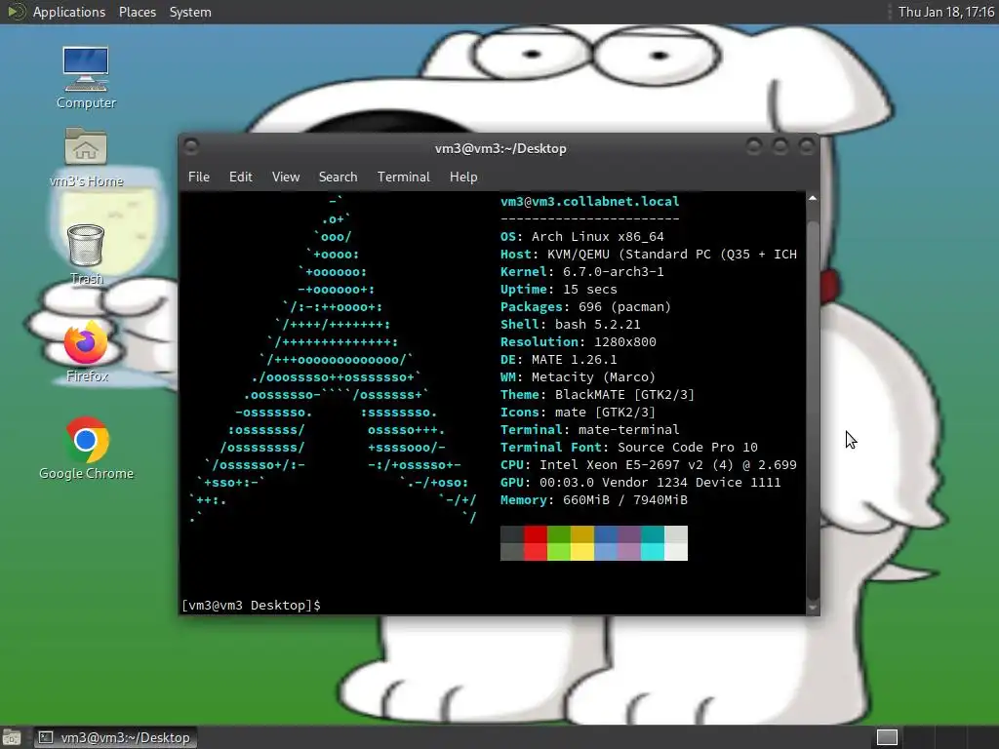Image resolution: width=999 pixels, height=749 pixels.
Task: Open vm3's Home folder icon
Action: pos(86,157)
